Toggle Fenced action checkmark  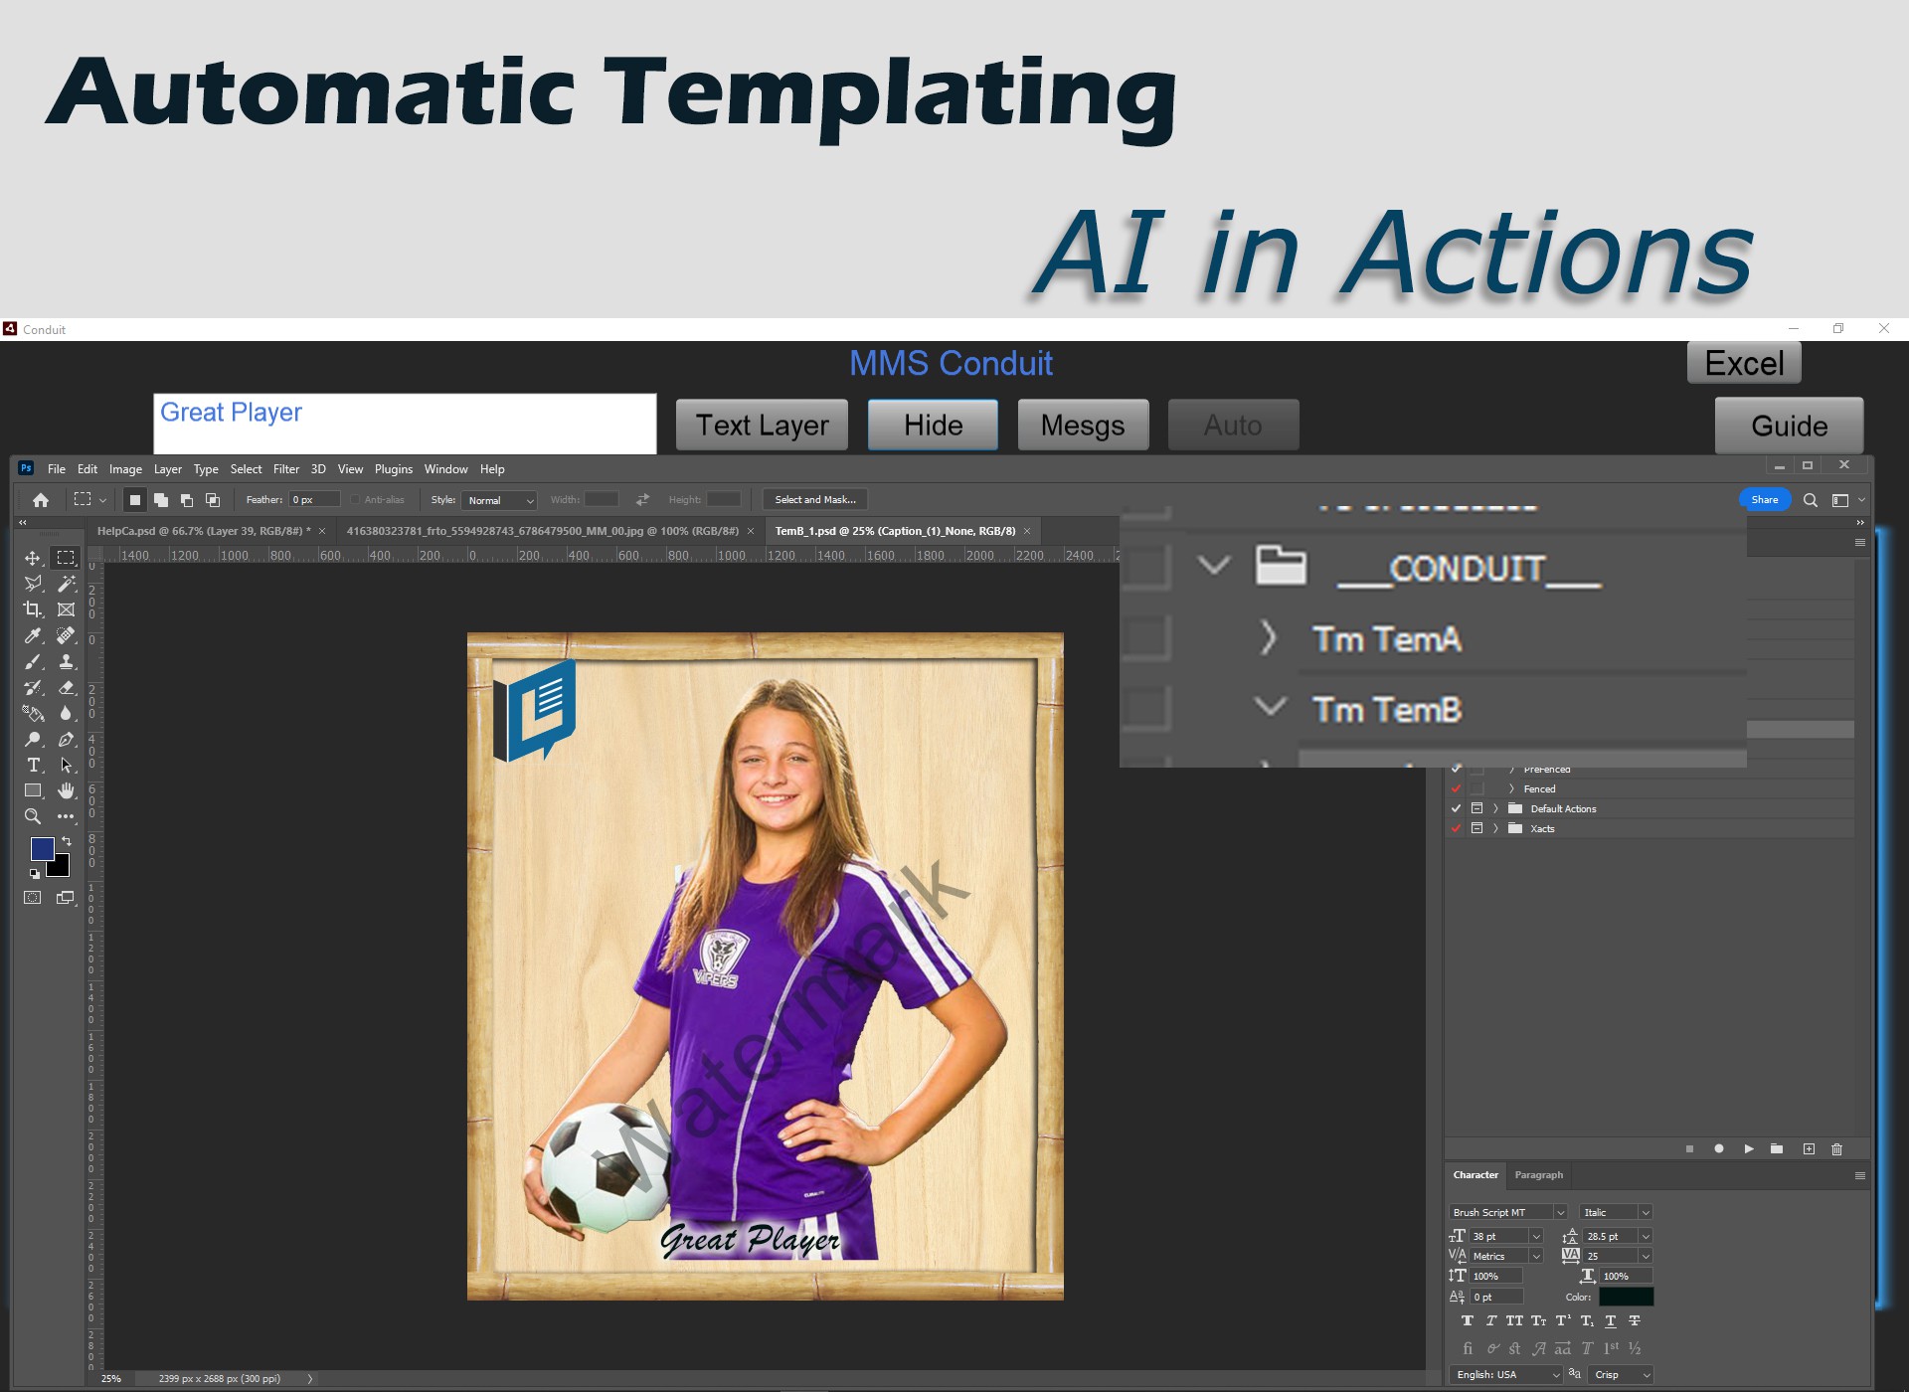tap(1457, 788)
